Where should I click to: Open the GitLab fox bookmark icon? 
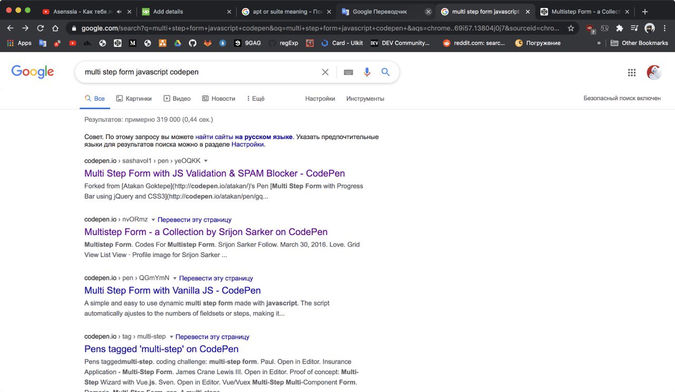coord(208,43)
